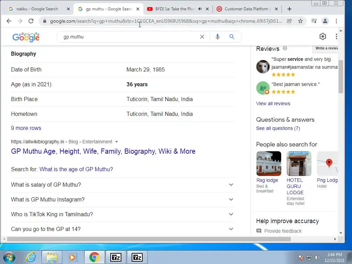
Task: Open the second 7-Zip taskbar item
Action: 137,257
